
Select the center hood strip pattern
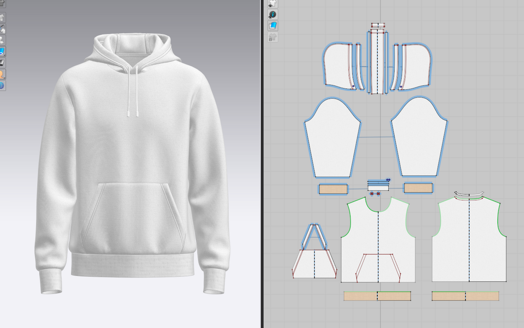tap(378, 62)
